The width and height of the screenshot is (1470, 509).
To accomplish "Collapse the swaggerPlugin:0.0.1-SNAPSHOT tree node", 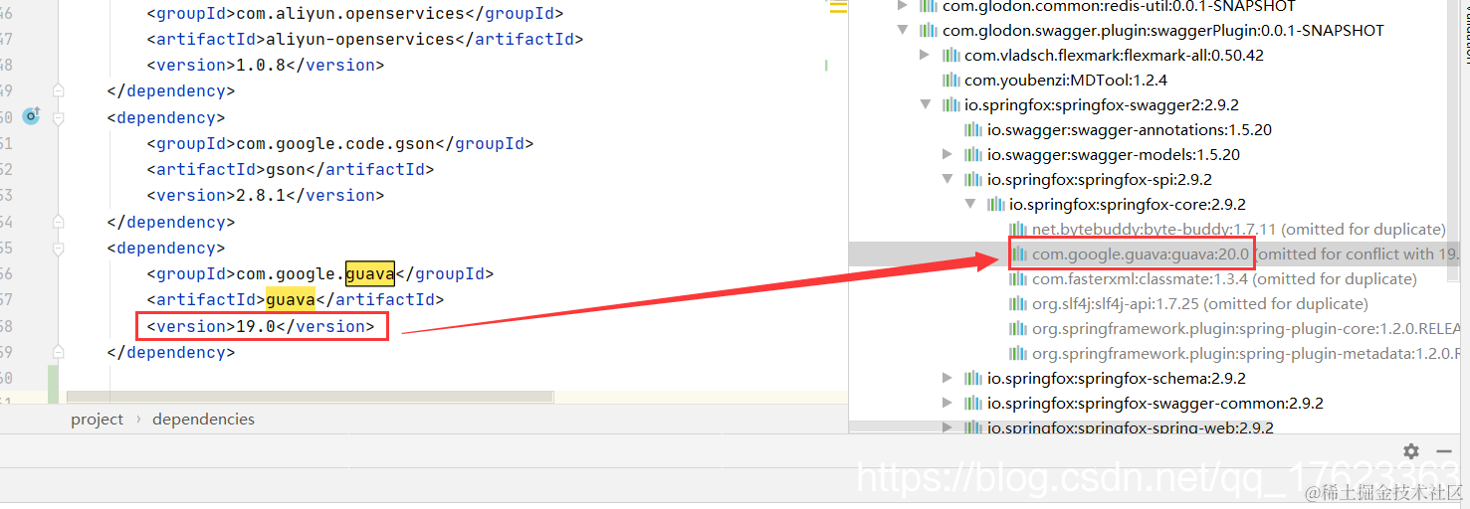I will pos(904,31).
